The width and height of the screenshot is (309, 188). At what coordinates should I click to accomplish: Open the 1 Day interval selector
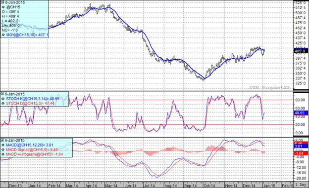[301, 185]
